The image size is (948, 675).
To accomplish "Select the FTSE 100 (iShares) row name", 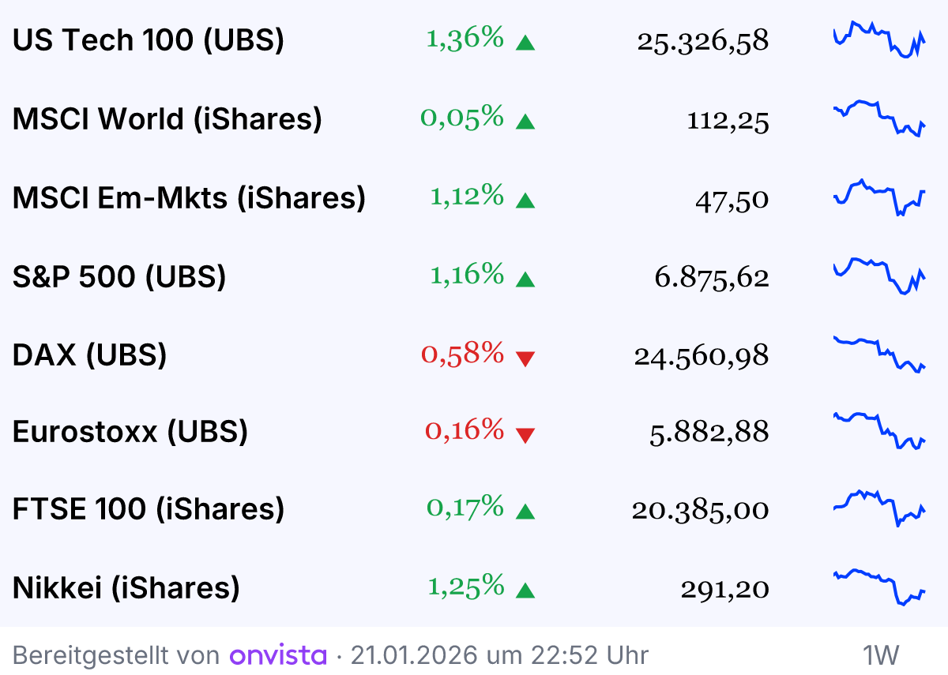I will click(149, 509).
